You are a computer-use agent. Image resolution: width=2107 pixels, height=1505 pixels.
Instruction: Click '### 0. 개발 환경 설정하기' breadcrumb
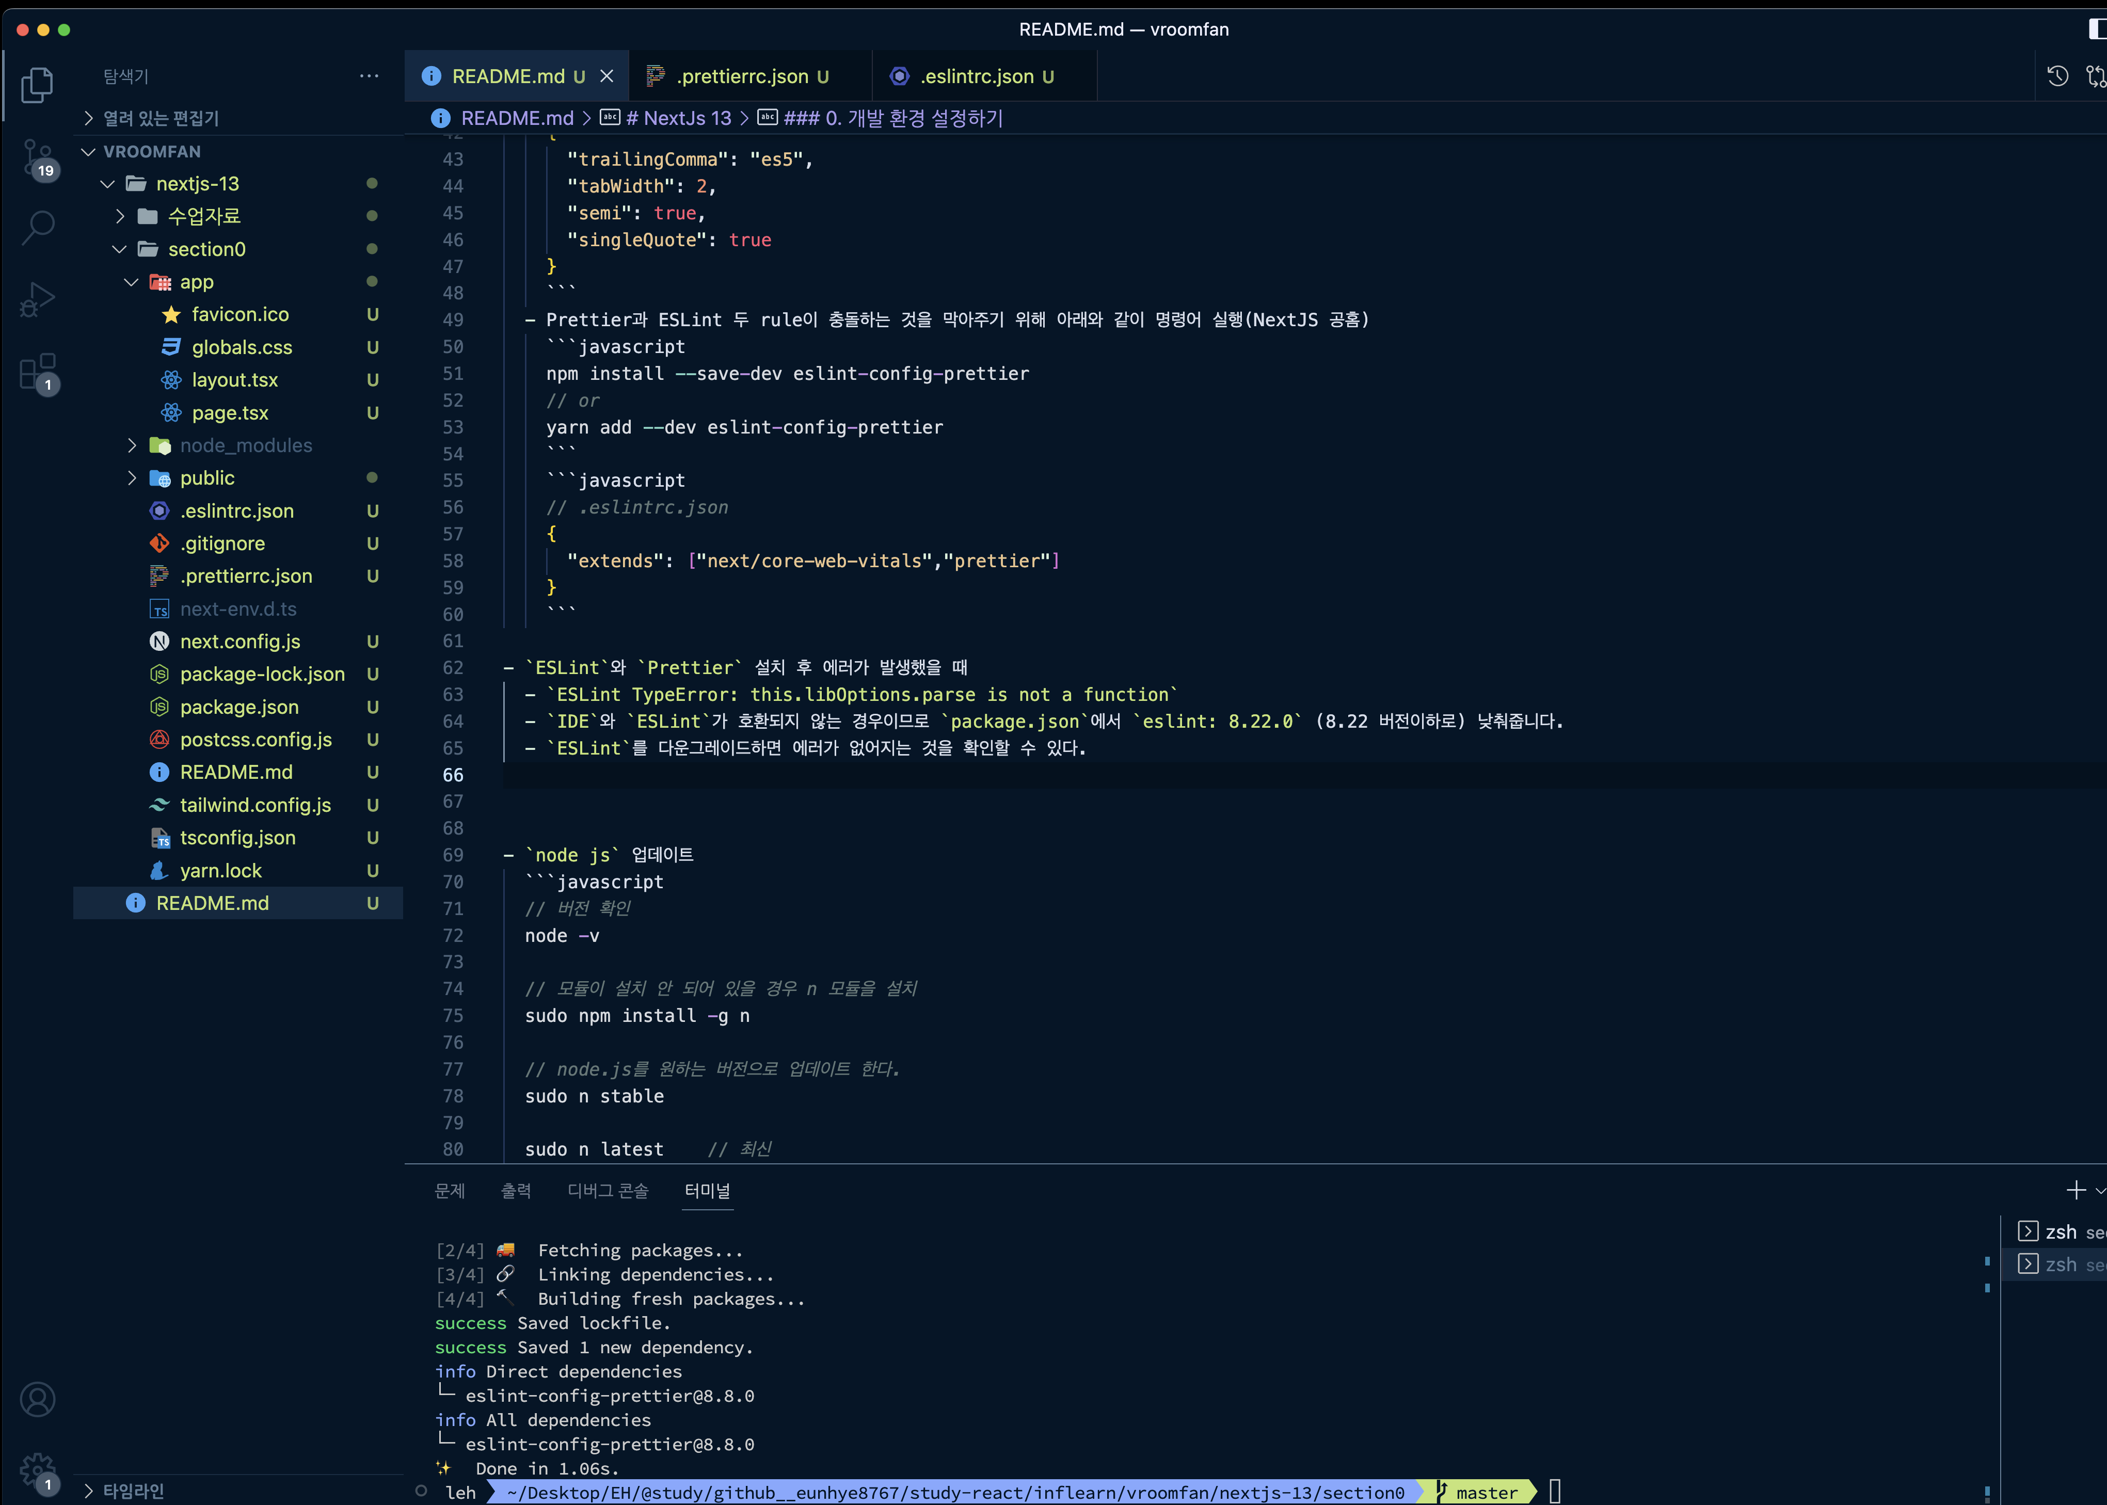click(x=893, y=118)
